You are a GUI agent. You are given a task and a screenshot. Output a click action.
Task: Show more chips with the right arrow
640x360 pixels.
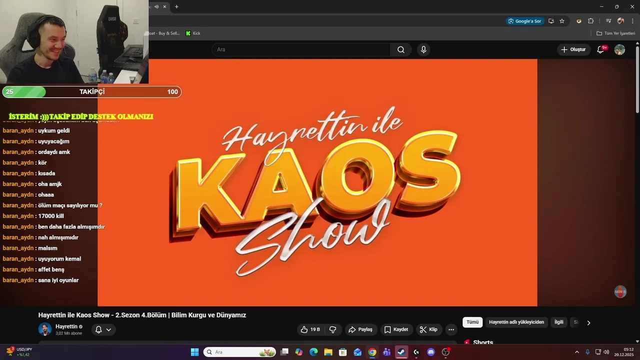tap(588, 322)
